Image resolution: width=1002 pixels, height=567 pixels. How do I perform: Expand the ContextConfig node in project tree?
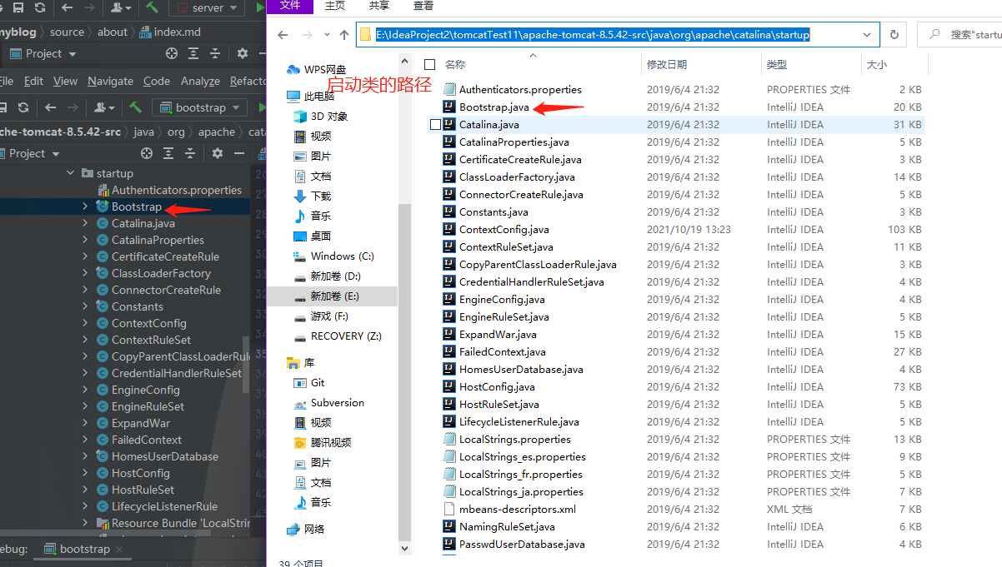click(85, 323)
